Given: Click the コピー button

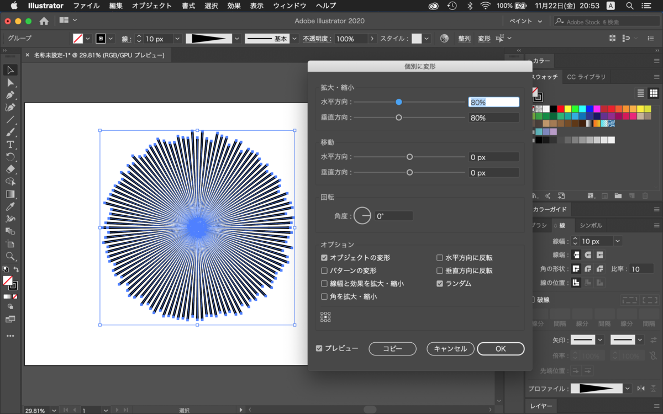Looking at the screenshot, I should (392, 348).
